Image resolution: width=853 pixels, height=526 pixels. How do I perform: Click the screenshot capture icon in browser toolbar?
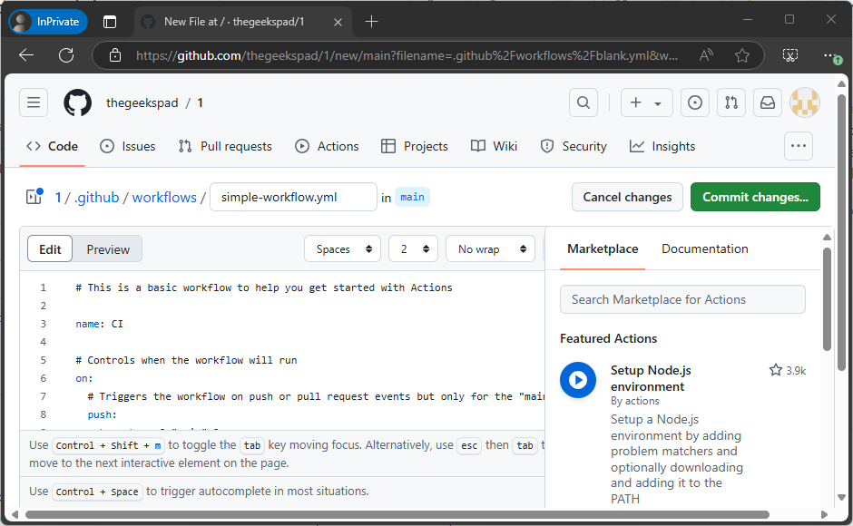tap(789, 55)
